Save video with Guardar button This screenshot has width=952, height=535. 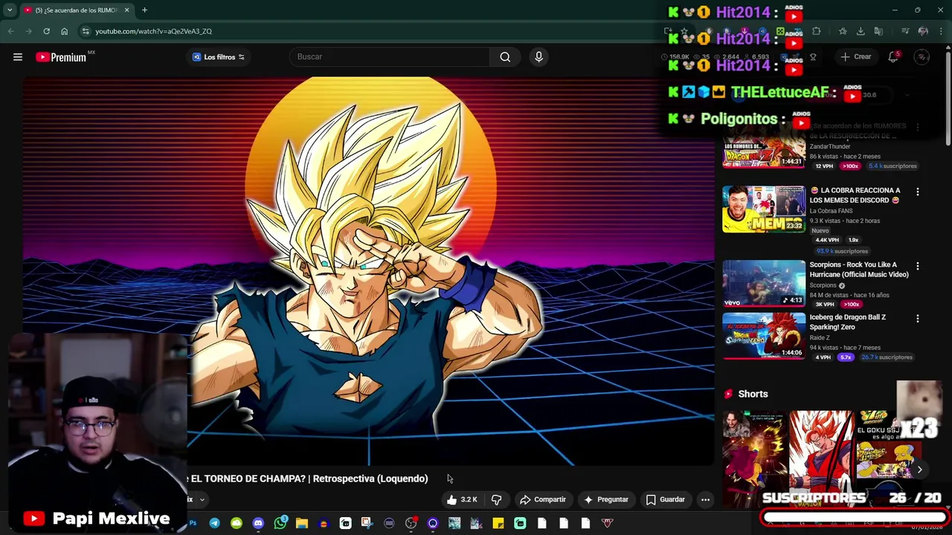(x=665, y=499)
